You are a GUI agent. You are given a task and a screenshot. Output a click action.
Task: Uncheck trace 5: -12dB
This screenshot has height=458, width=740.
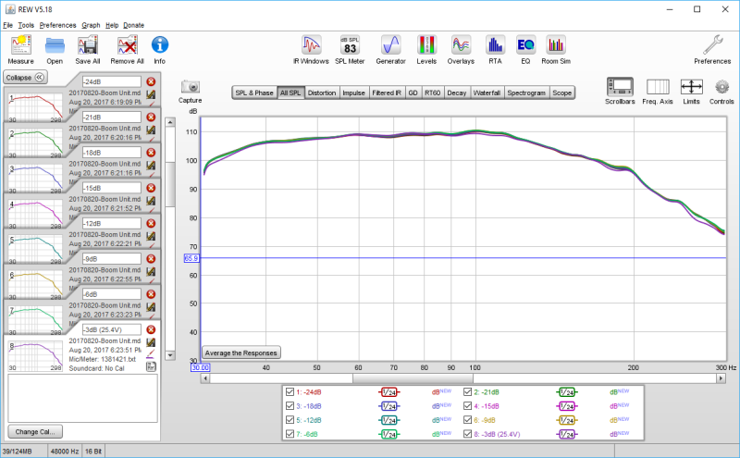290,420
